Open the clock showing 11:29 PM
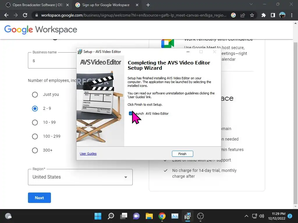Image resolution: width=298 pixels, height=223 pixels. tap(277, 216)
